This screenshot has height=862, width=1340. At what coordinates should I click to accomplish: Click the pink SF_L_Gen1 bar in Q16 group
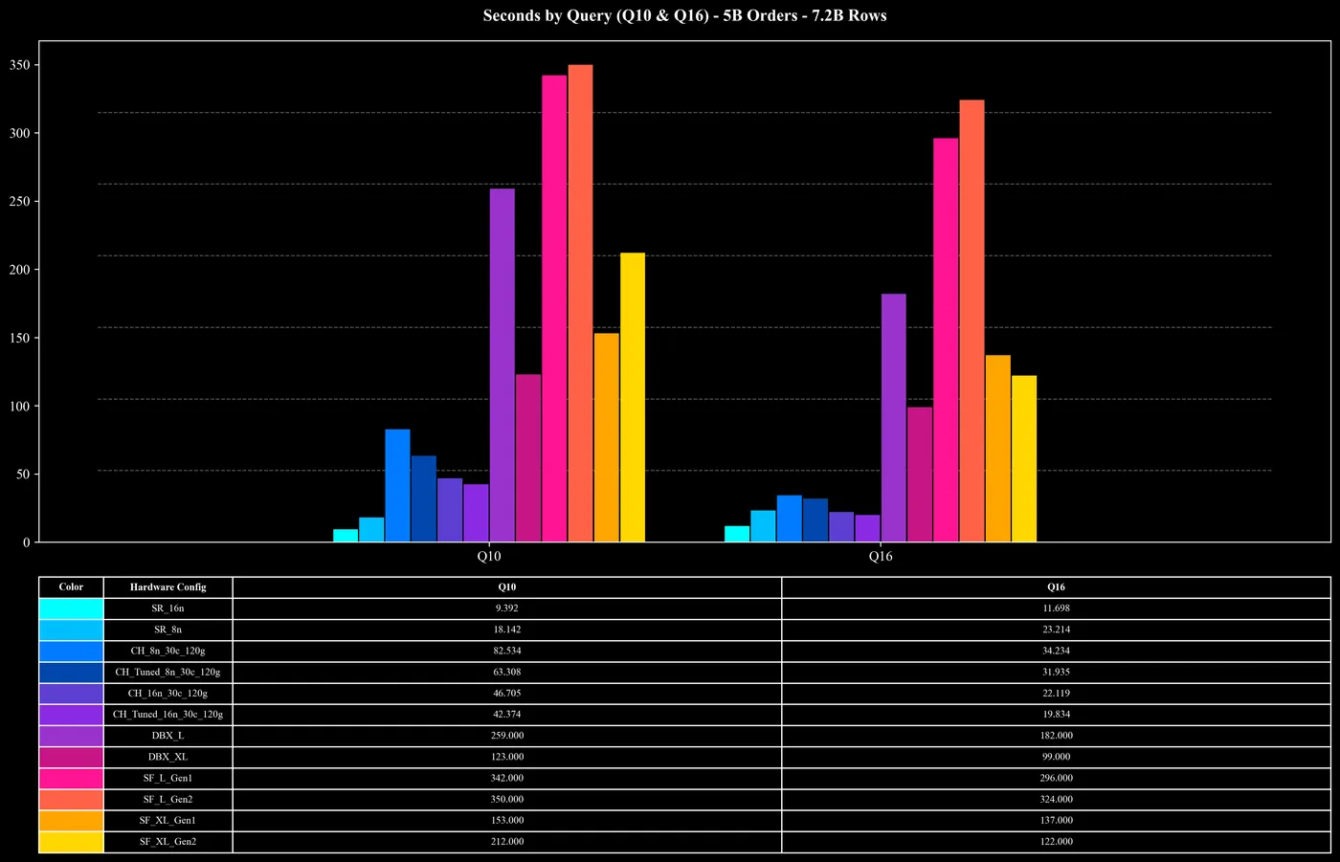point(946,341)
